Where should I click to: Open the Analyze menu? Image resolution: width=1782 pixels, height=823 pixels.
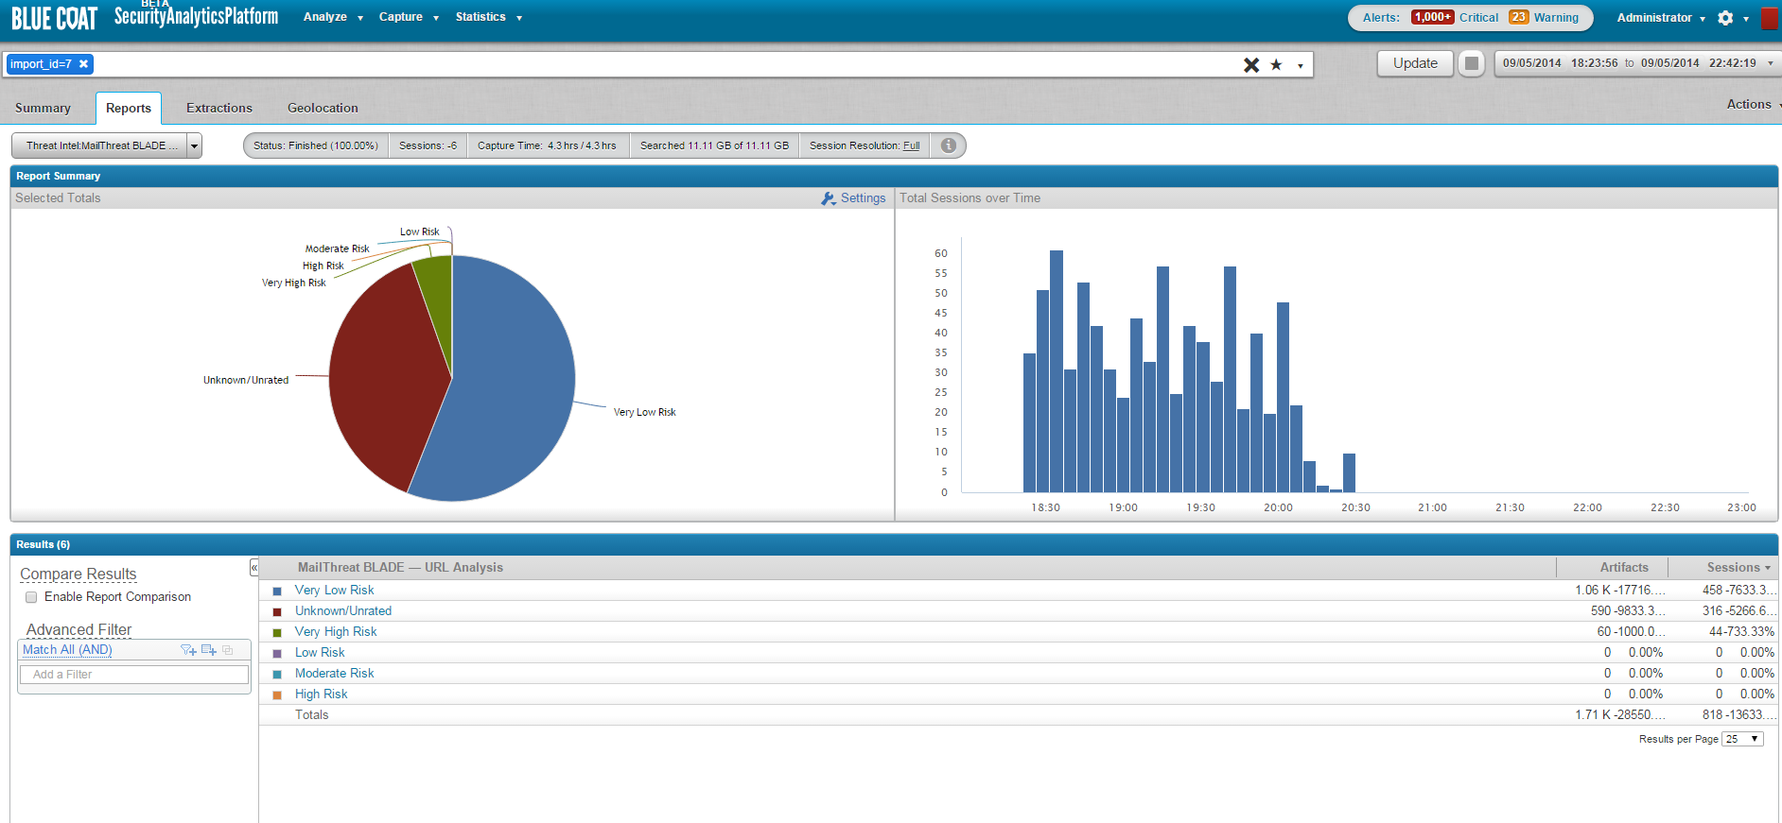pos(333,17)
